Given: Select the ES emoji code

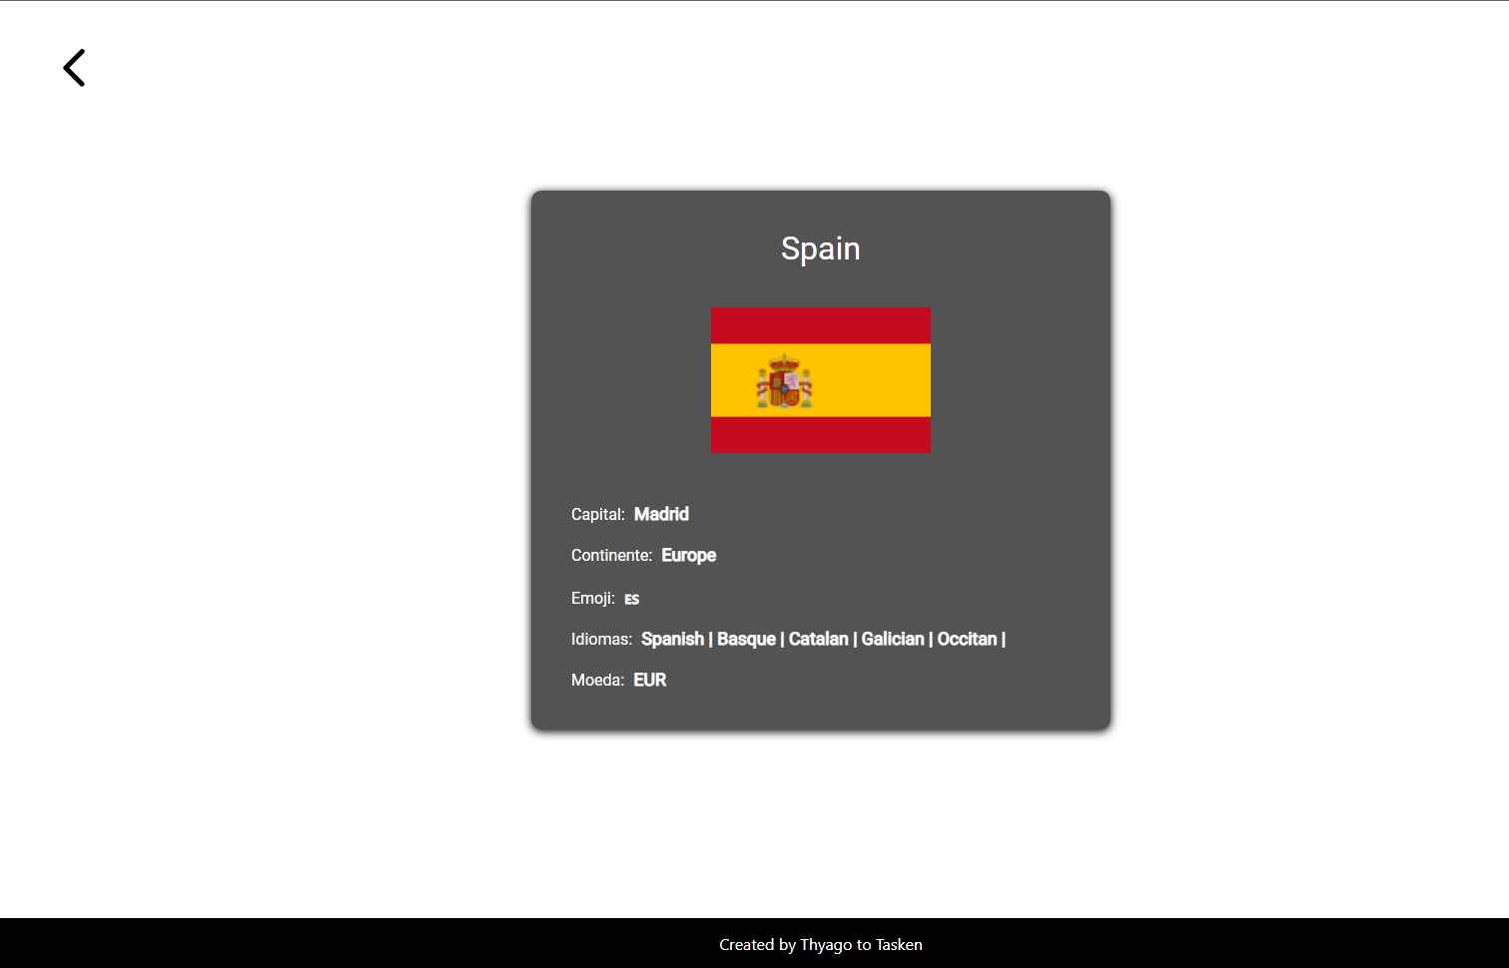Looking at the screenshot, I should pos(631,599).
